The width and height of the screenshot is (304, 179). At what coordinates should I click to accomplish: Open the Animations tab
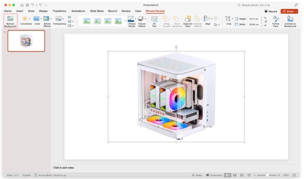(x=78, y=11)
